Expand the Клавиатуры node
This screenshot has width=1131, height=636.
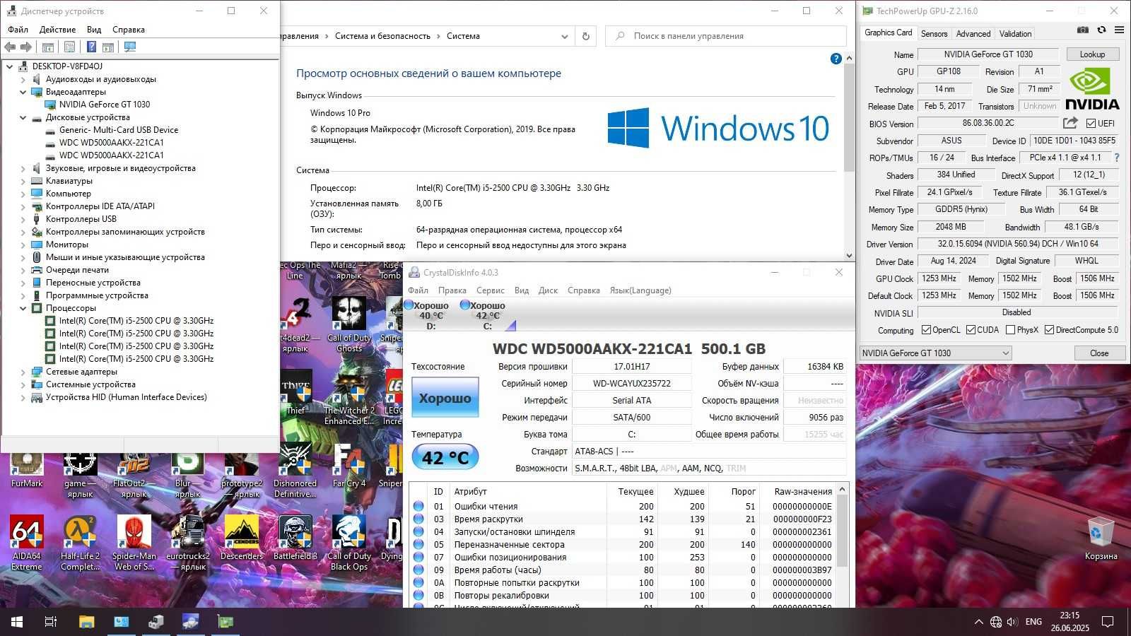[x=23, y=181]
